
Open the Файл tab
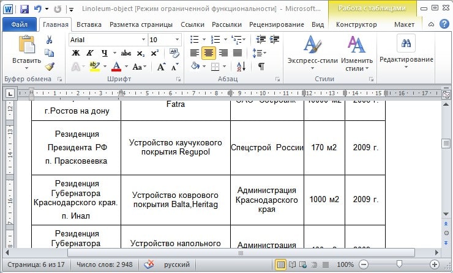20,24
